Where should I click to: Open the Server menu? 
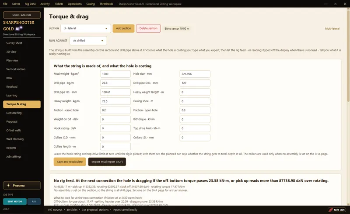click(16, 4)
